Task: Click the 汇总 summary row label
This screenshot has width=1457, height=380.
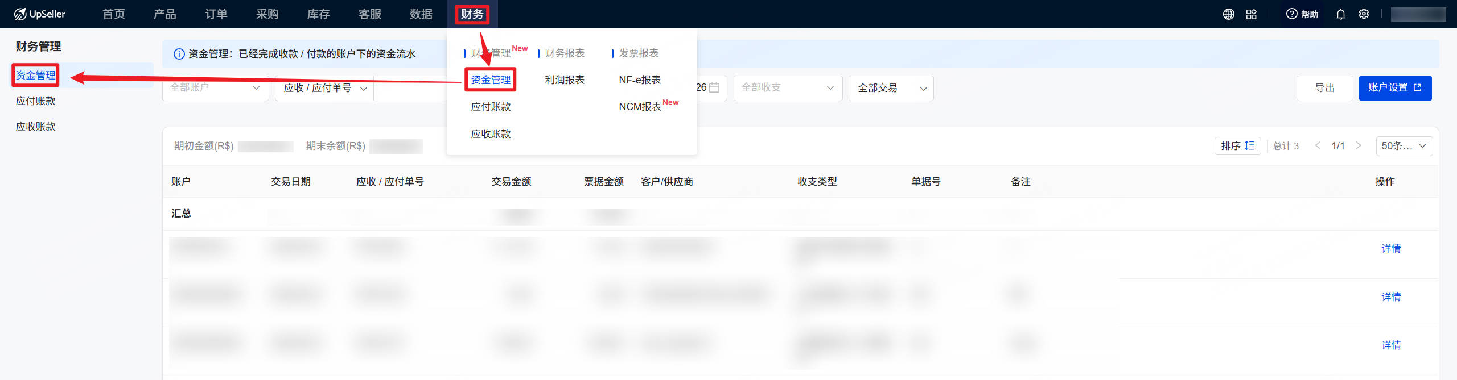Action: [x=181, y=214]
